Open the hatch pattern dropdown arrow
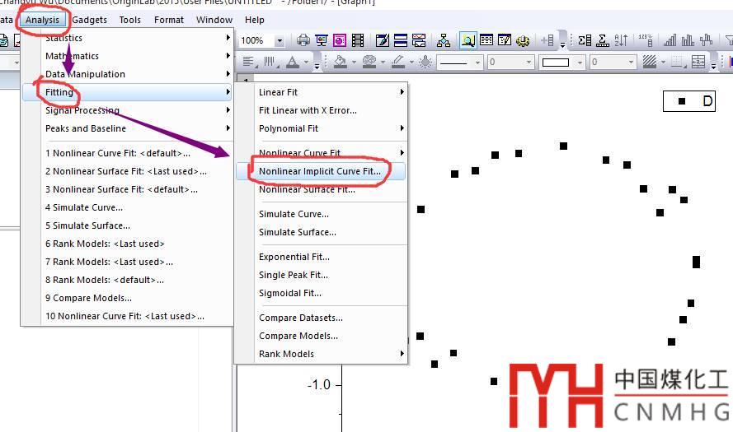Viewport: 733px width, 432px height. pyautogui.click(x=663, y=62)
